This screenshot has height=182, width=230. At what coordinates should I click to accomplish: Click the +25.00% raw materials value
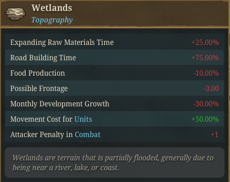coord(205,42)
